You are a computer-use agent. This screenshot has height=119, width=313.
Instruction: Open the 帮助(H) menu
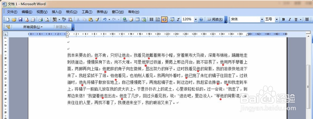tap(134, 12)
